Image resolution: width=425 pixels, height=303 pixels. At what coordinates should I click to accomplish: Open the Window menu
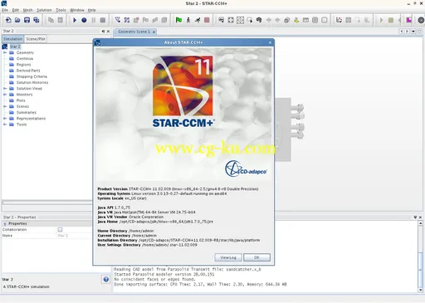pos(77,10)
